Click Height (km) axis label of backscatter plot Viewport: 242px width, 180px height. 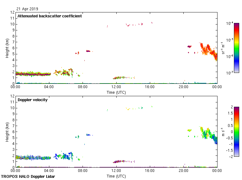[7, 48]
